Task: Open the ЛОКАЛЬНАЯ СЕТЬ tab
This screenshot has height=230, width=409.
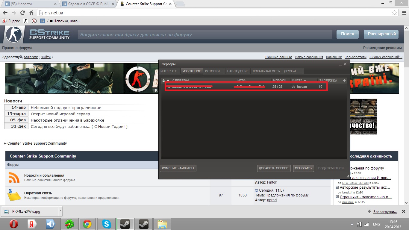Action: pos(266,71)
